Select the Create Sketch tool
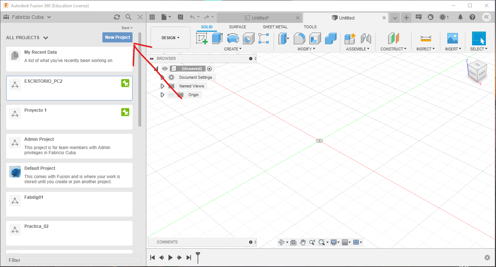Screen dimensions: 496x267 point(202,38)
